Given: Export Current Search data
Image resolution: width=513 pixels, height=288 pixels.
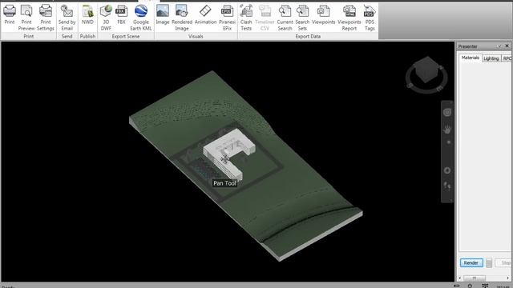Looking at the screenshot, I should click(285, 18).
